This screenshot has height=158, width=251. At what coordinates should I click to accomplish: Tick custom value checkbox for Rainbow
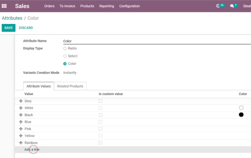(100, 143)
